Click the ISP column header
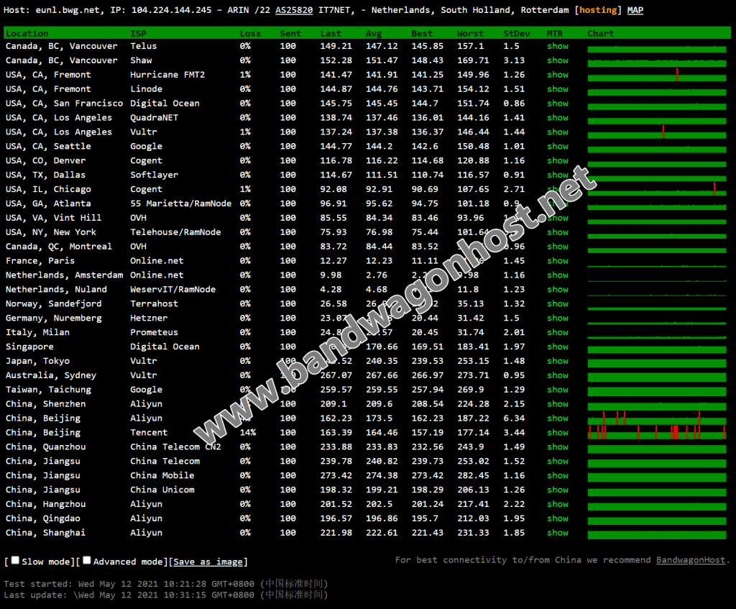Screen dimensions: 736x609 [139, 33]
